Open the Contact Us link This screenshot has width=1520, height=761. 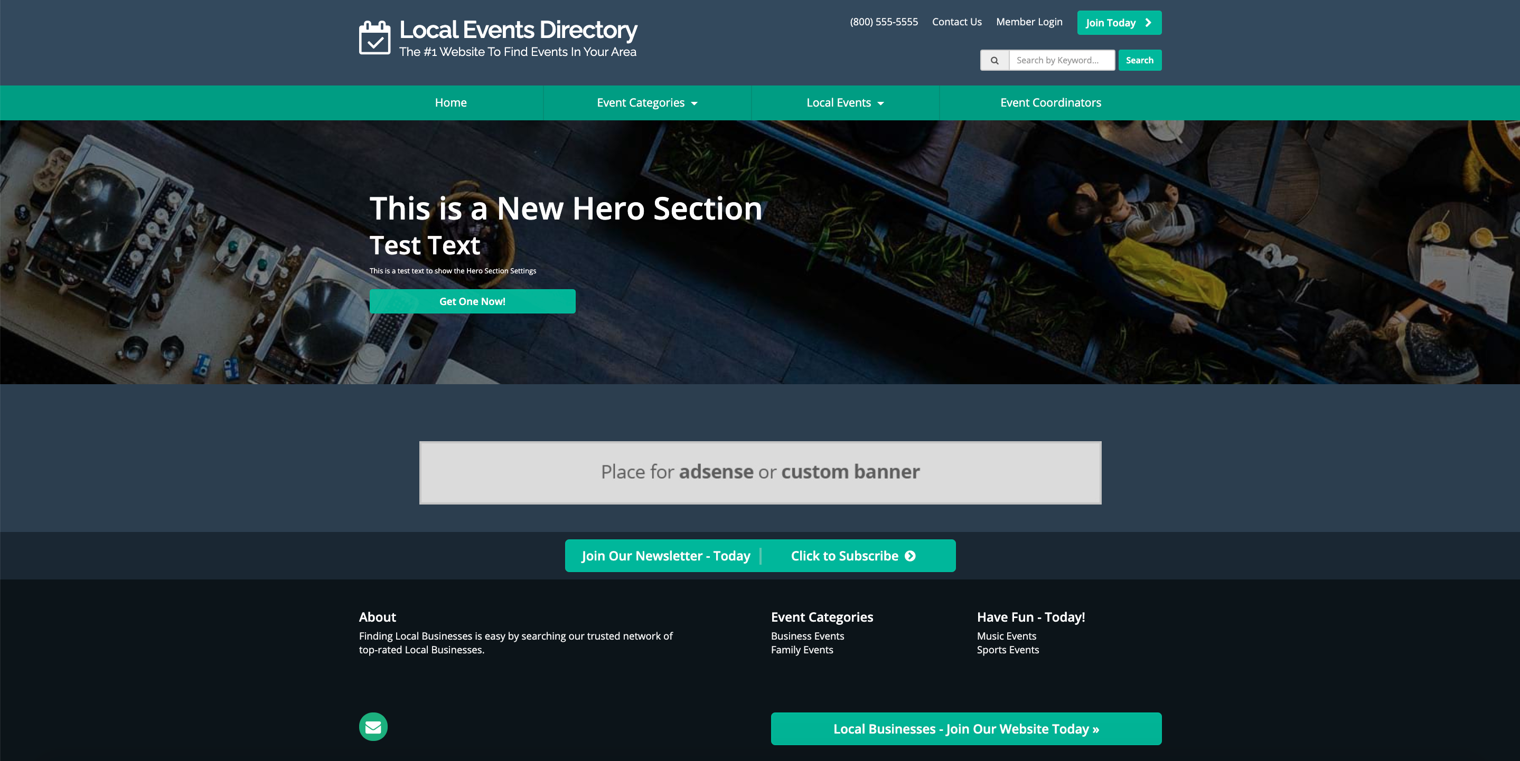pos(956,22)
